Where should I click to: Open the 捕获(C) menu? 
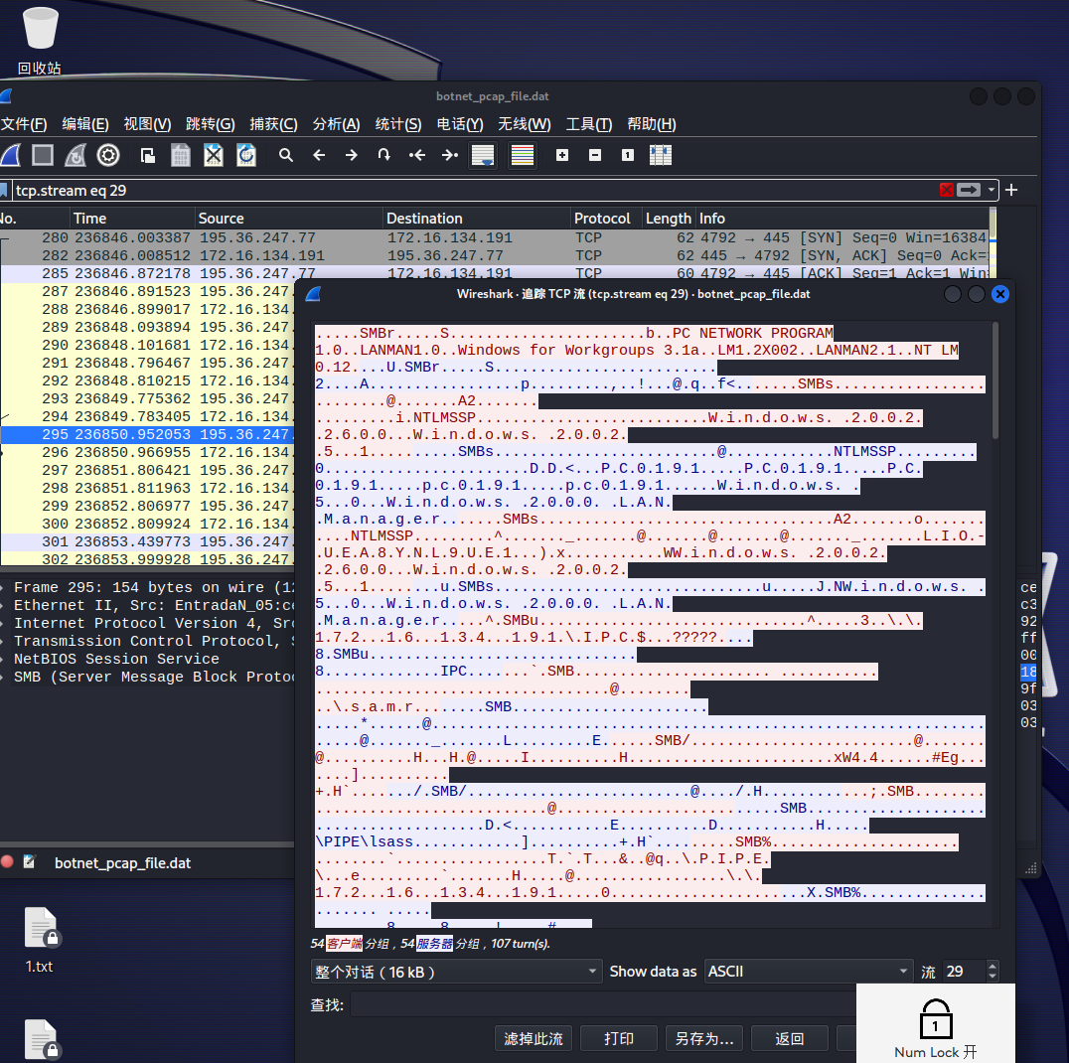[273, 124]
